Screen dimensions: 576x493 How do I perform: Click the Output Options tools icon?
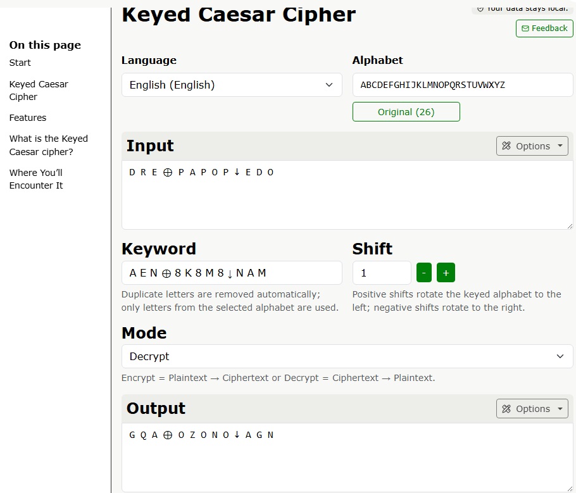pyautogui.click(x=506, y=408)
